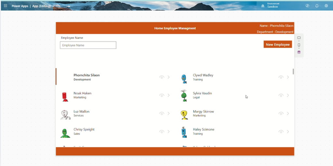Click the eye icon for Noak Haken

coord(162,95)
